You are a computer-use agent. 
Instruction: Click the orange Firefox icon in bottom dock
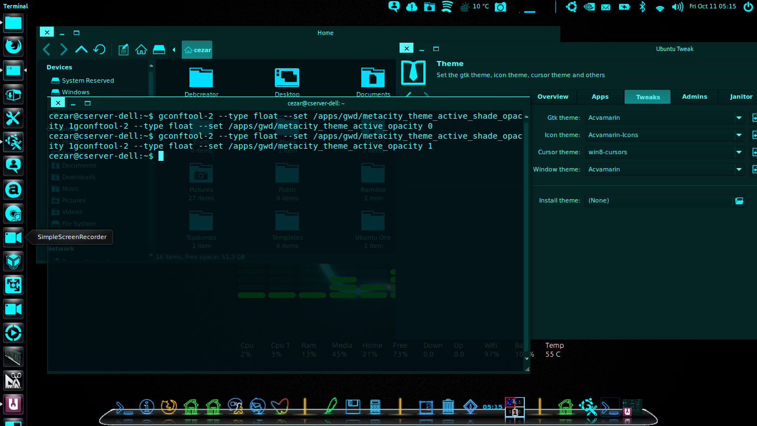[168, 407]
